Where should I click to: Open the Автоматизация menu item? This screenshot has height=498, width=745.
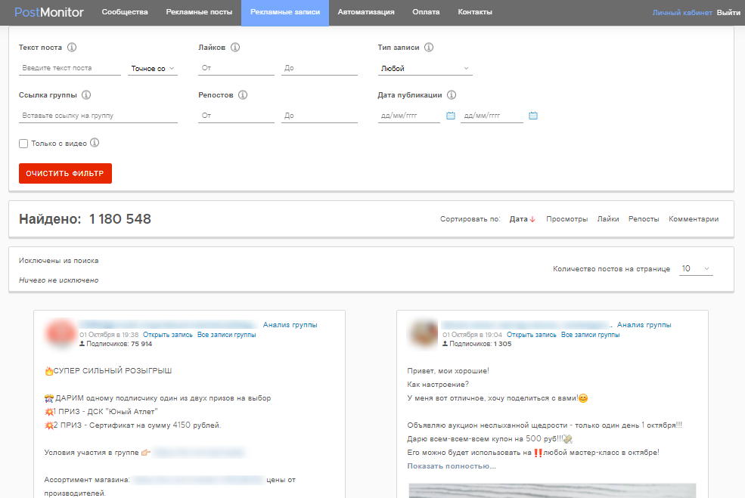pos(366,13)
